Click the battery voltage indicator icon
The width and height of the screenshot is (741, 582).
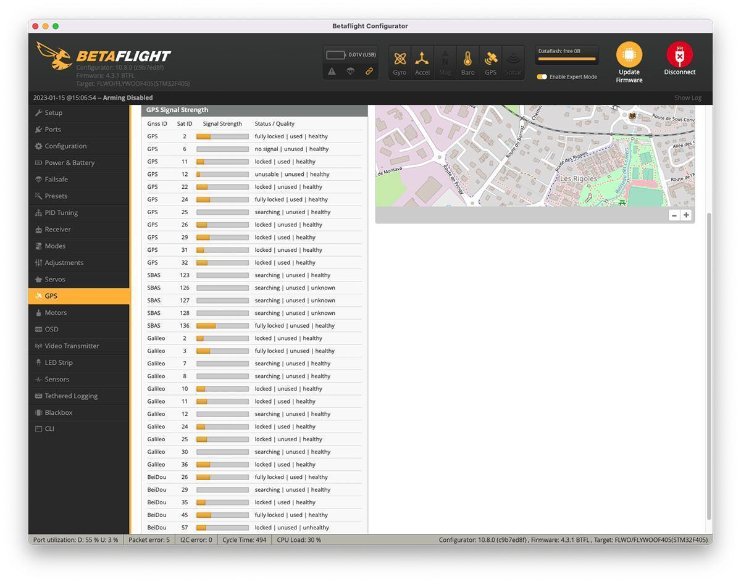336,55
